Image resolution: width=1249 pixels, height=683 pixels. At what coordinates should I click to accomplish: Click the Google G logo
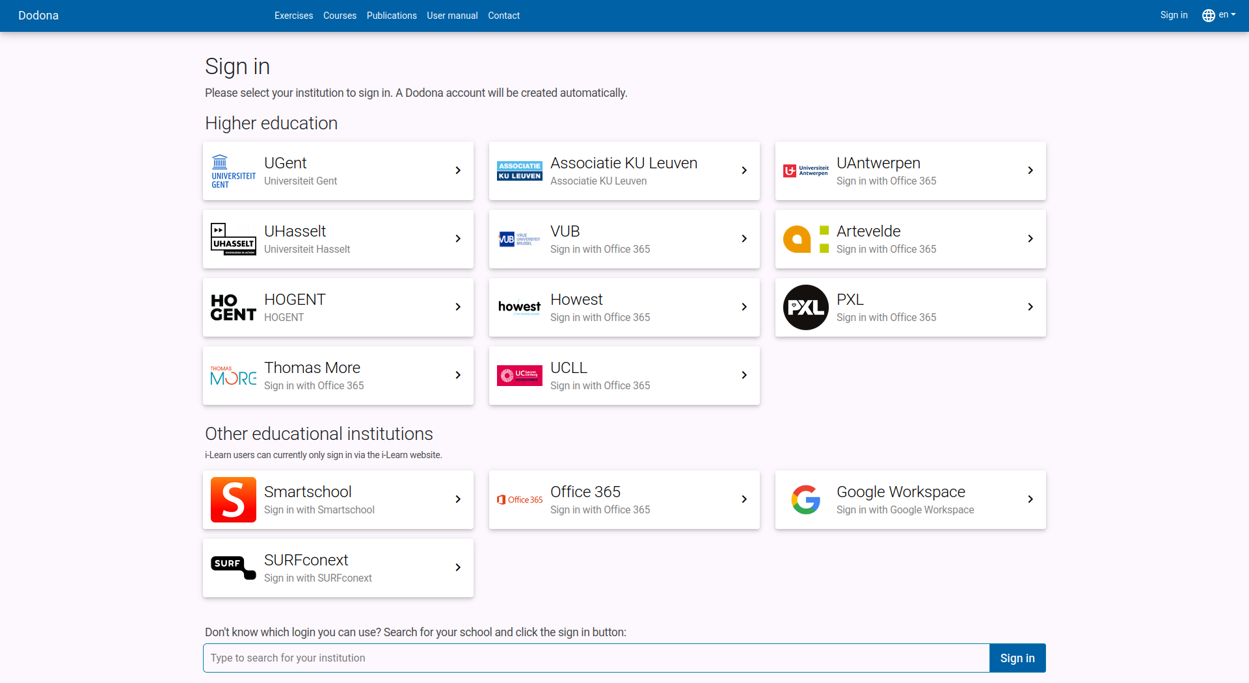click(x=806, y=500)
